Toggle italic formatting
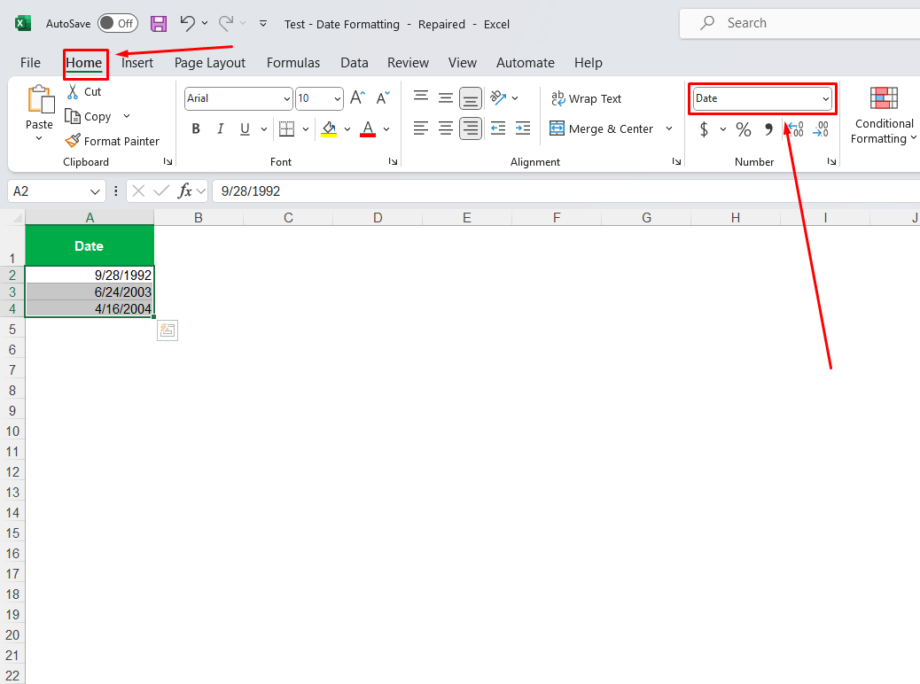 click(x=220, y=128)
